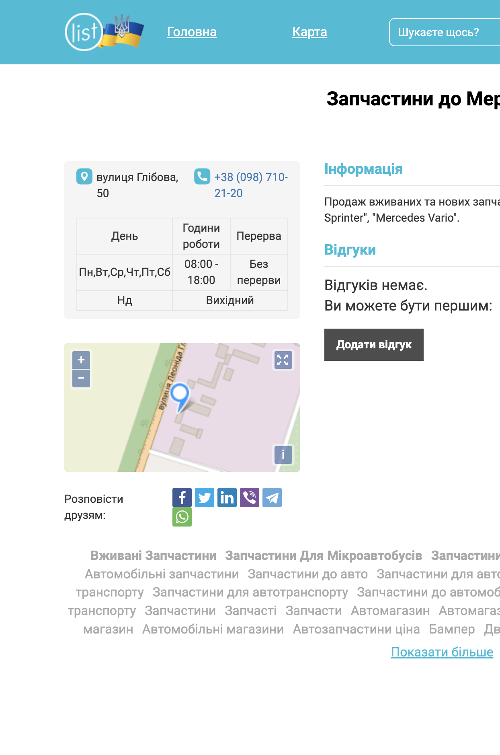
Task: Click the Показати більше link
Action: (x=442, y=652)
